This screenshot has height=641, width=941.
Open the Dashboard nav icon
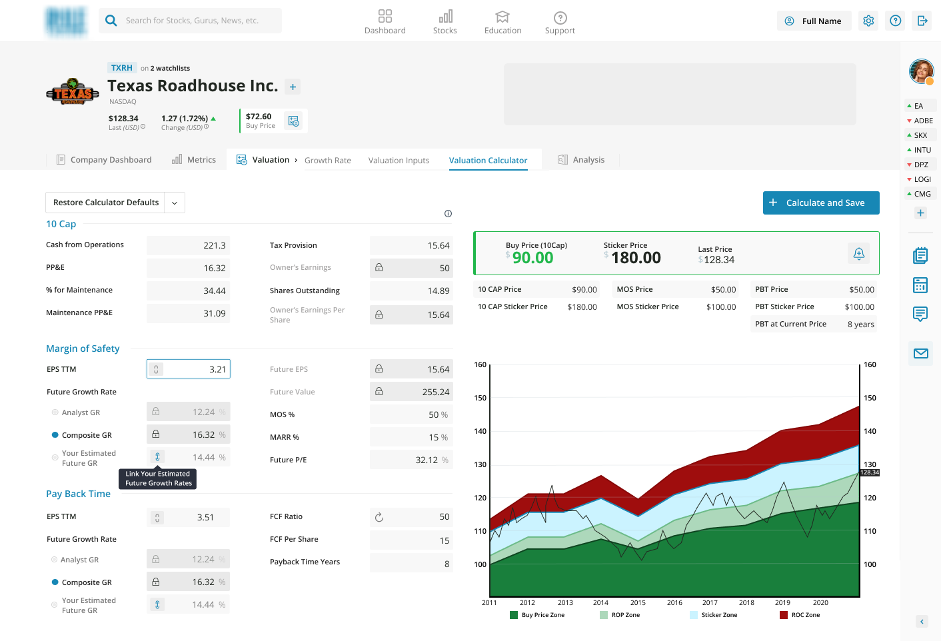coord(385,16)
